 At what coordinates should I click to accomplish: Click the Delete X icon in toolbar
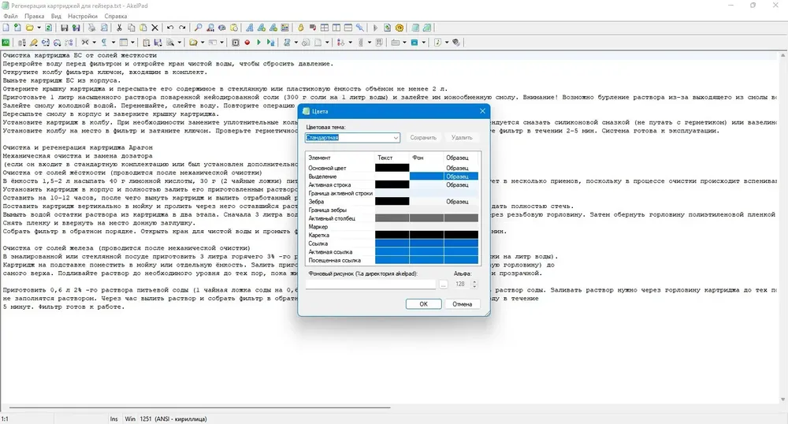(x=154, y=28)
